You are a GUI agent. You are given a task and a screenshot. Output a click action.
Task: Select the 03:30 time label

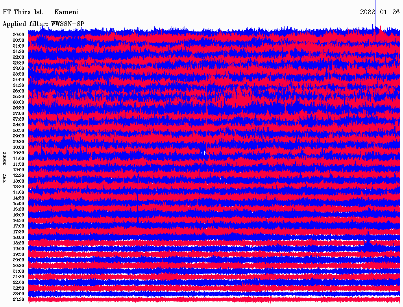18,74
